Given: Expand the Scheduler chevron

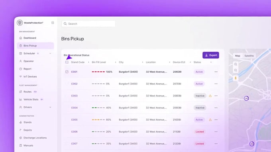Looking at the screenshot, I should point(50,54).
